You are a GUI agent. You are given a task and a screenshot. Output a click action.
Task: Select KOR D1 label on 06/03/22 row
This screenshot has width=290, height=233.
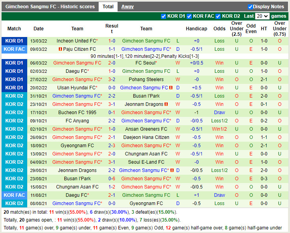click(x=14, y=63)
